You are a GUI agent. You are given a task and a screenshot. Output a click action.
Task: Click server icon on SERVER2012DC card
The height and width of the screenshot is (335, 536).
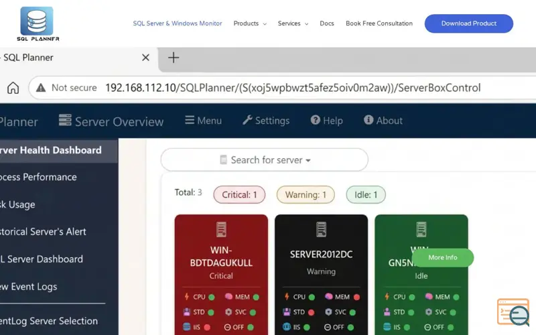[x=322, y=229]
